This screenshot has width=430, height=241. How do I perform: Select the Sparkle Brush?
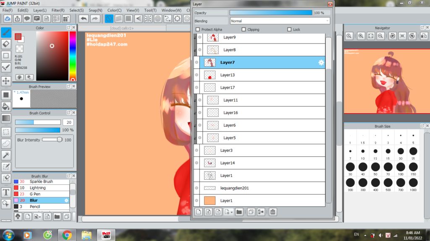click(41, 181)
